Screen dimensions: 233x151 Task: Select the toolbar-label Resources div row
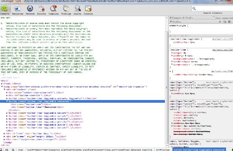pos(37,107)
